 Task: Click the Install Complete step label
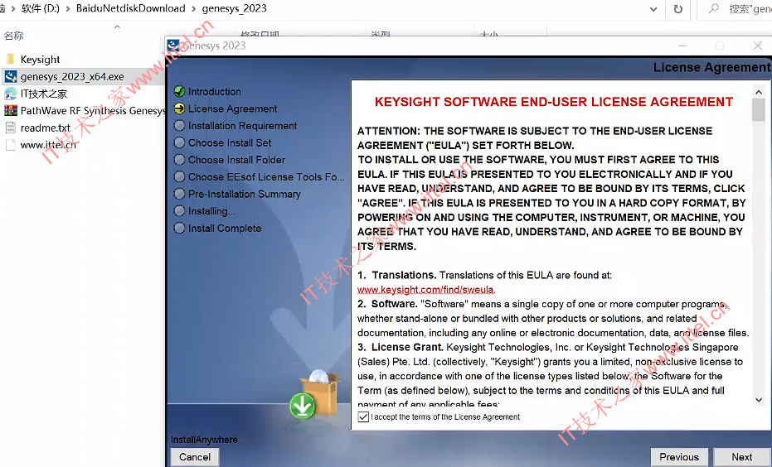pyautogui.click(x=225, y=228)
